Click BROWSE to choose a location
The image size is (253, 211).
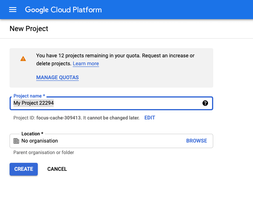[x=197, y=141]
